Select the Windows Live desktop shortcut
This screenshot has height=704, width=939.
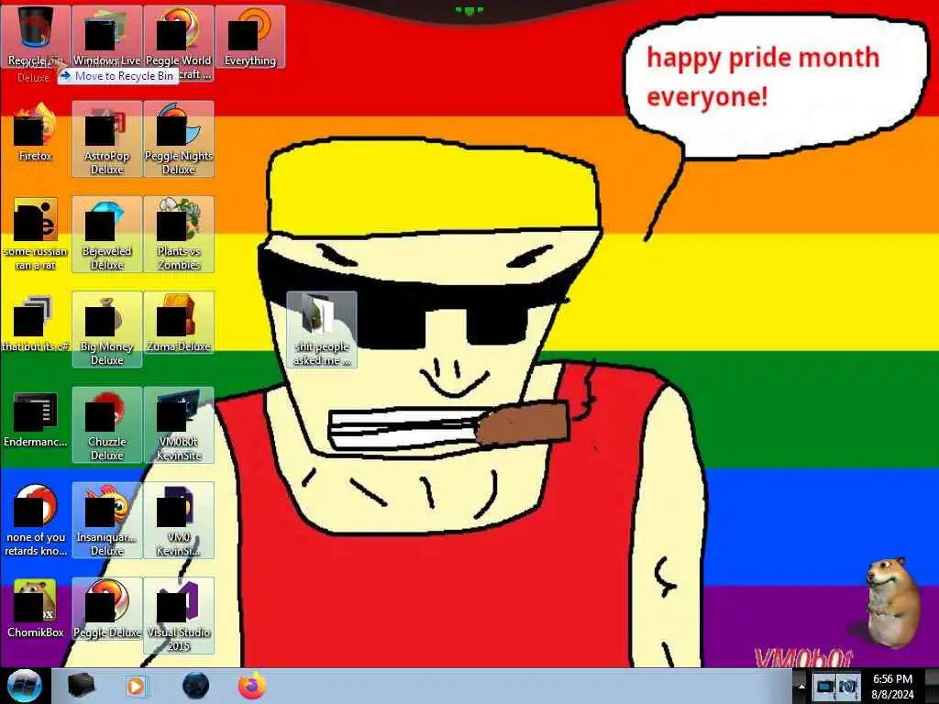coord(106,36)
